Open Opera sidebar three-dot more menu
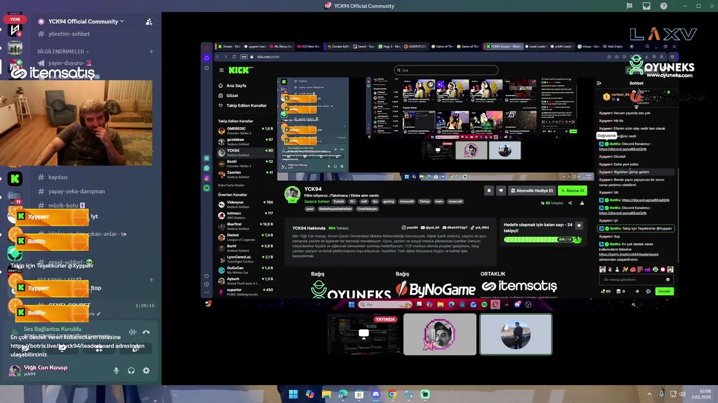The width and height of the screenshot is (718, 403). pos(206,293)
